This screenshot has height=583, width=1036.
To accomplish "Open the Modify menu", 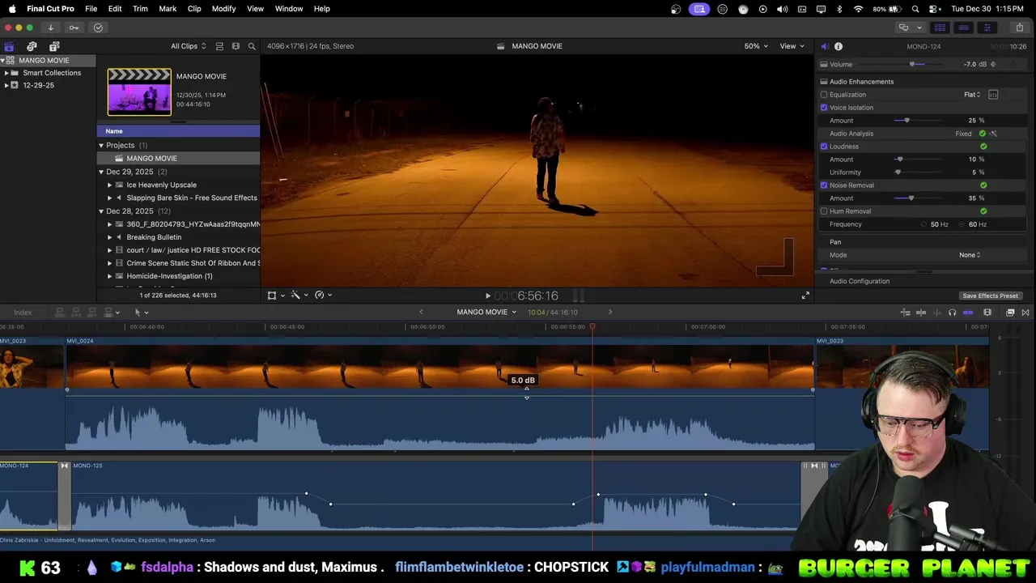I will 223,8.
